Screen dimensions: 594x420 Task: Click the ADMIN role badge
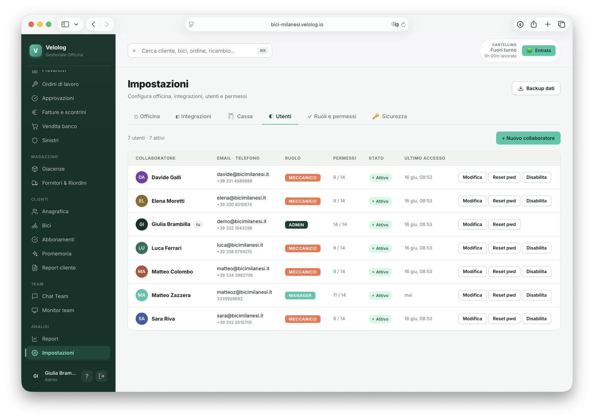(296, 225)
